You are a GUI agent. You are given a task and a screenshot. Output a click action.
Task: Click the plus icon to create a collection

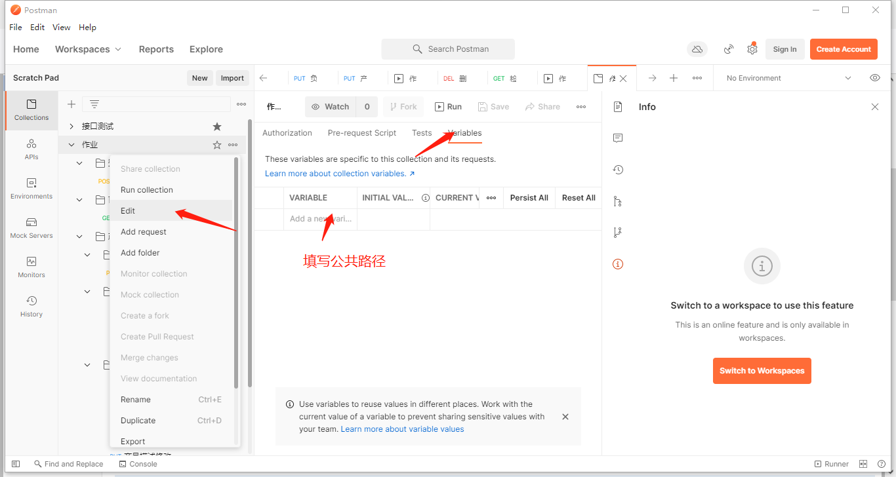tap(71, 104)
